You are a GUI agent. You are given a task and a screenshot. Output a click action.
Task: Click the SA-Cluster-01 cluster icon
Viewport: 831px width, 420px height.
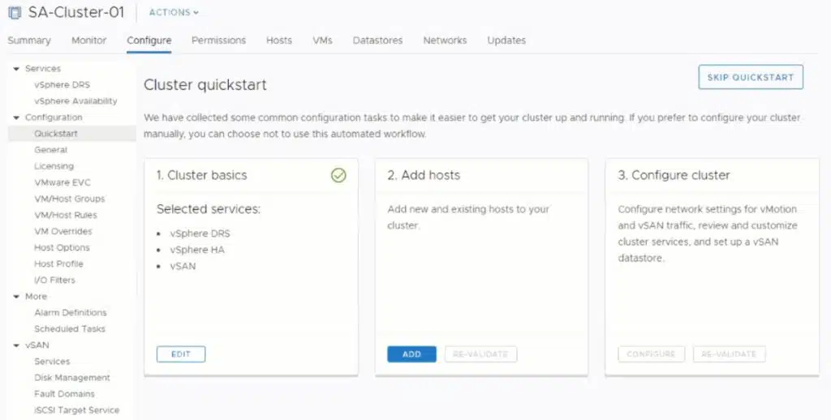tap(15, 12)
